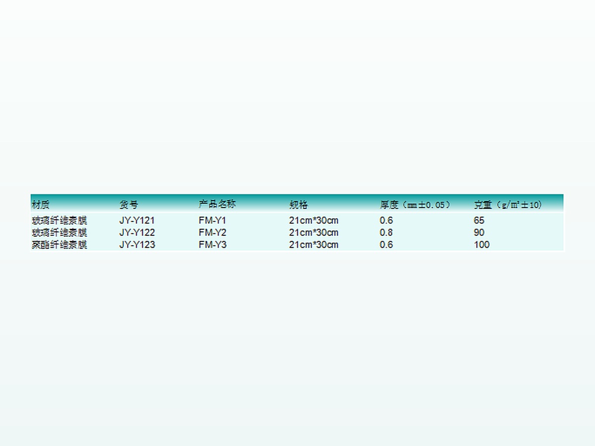Click weight value 90
The height and width of the screenshot is (446, 595).
[x=479, y=232]
